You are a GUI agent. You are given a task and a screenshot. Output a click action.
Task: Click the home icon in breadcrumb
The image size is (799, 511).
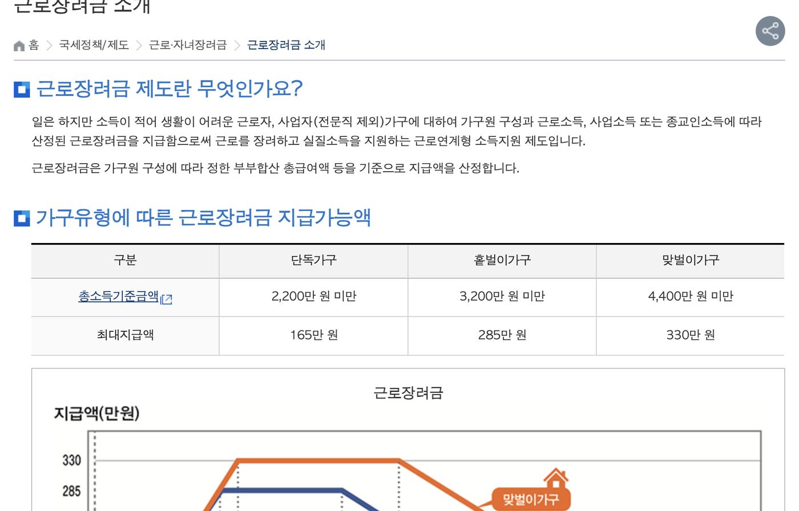coord(19,46)
